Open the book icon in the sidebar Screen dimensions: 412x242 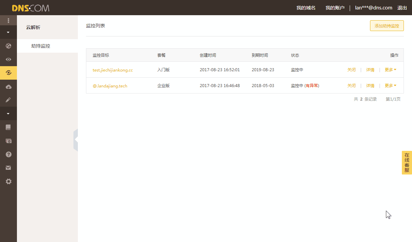[x=8, y=127]
